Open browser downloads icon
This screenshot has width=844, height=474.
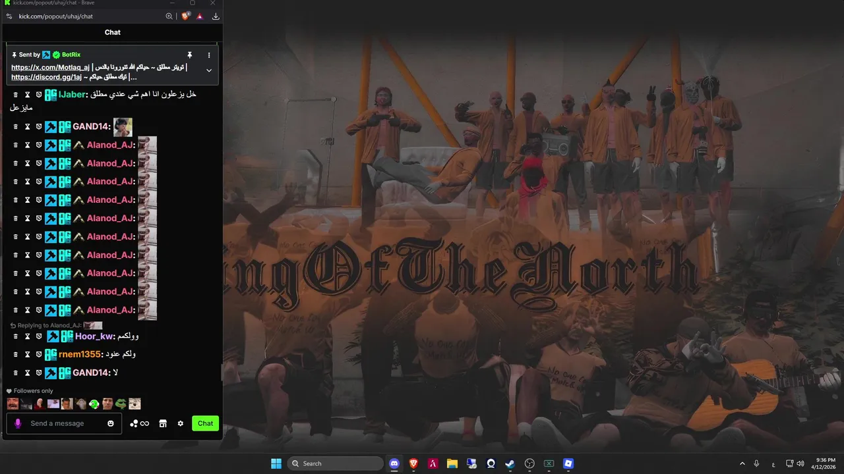tap(216, 16)
